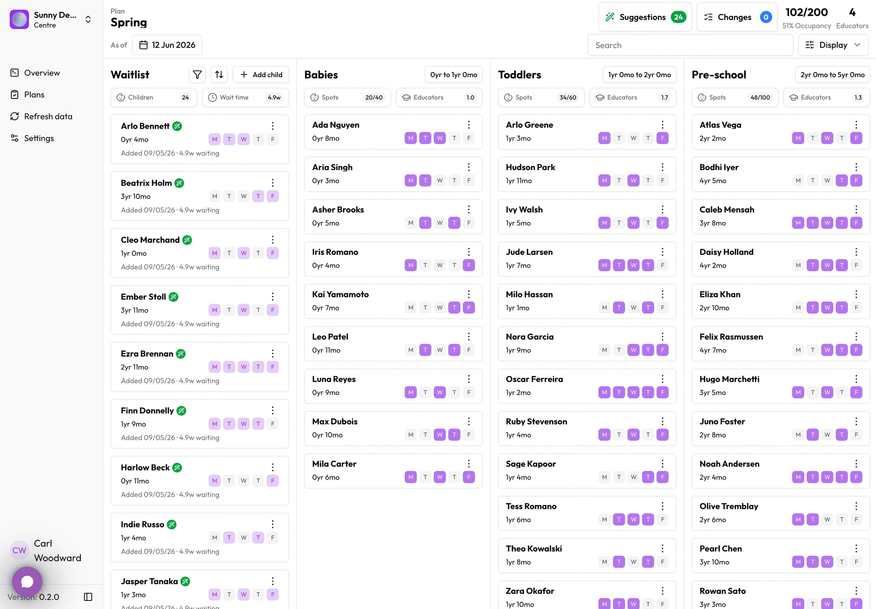Image resolution: width=876 pixels, height=609 pixels.
Task: Click the Babies Spots 20/40 stat
Action: click(347, 97)
